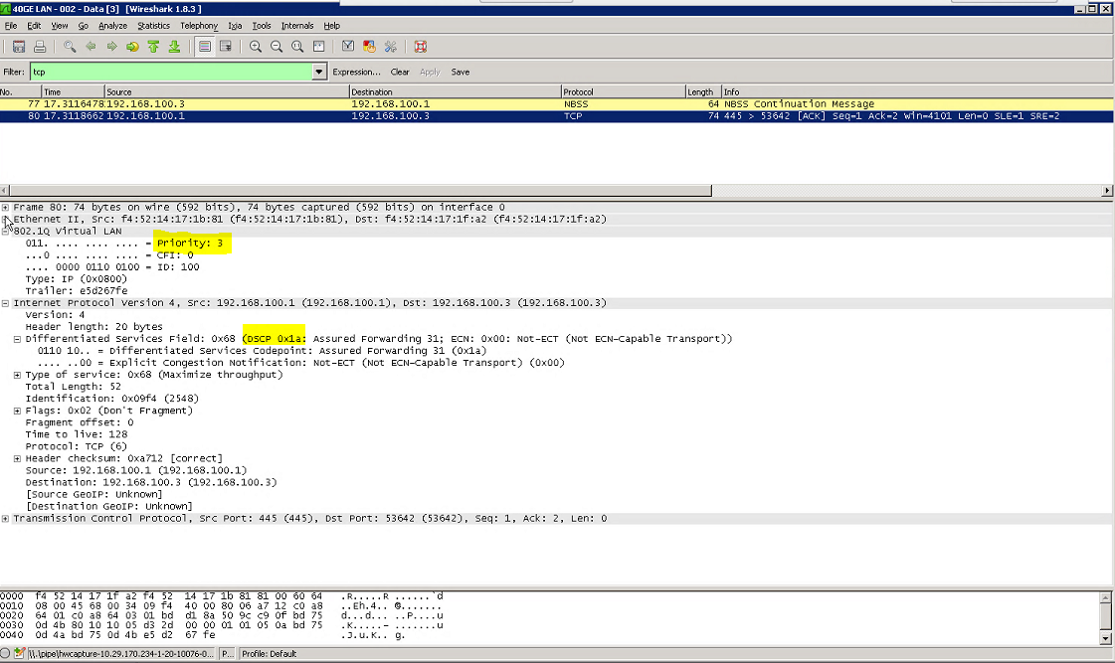This screenshot has width=1115, height=663.
Task: Toggle Auto Scroll in Live Capture
Action: pos(226,46)
